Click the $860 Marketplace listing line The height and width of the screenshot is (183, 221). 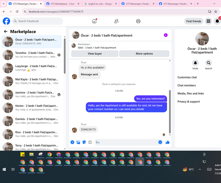(97, 48)
